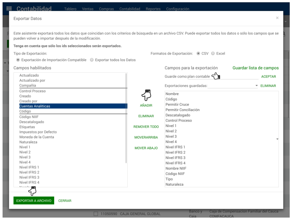
Task: Open the Exportaciones guardadas dropdown
Action: click(x=233, y=86)
